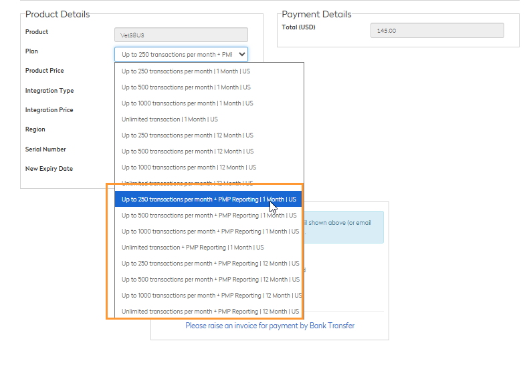Select 500 transactions + PMP Reporting 12 Month
This screenshot has height=389, width=529.
pos(209,280)
